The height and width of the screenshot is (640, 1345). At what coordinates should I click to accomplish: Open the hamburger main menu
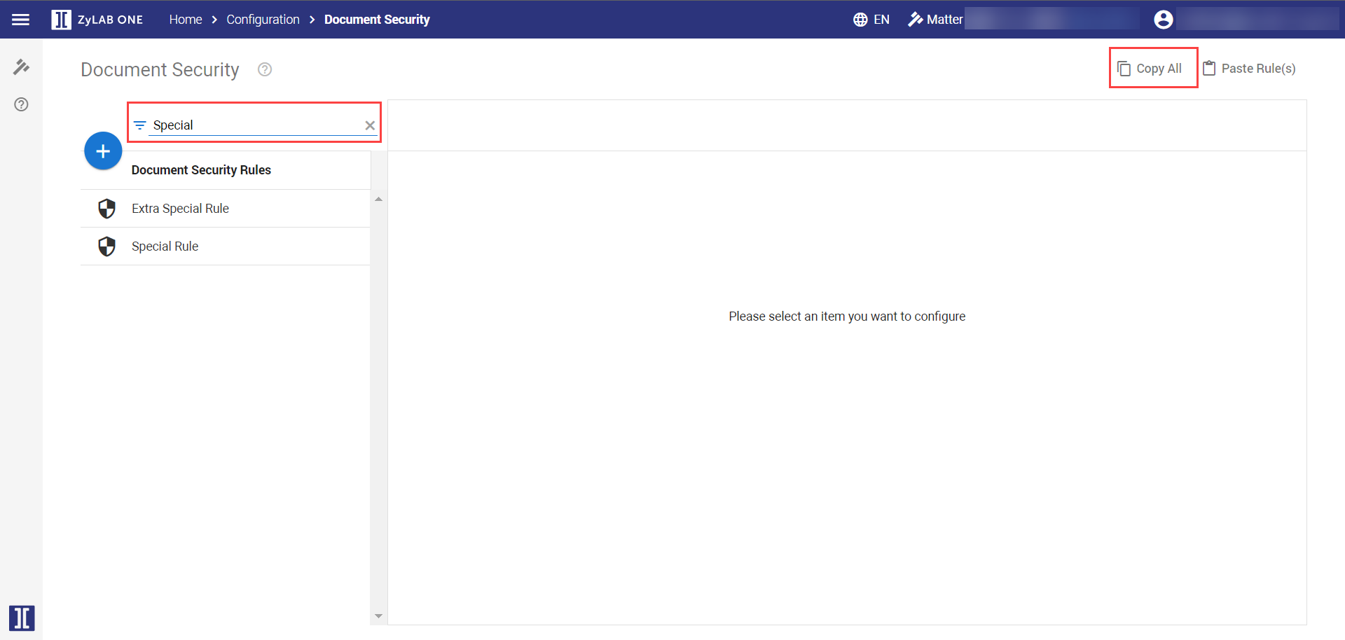coord(21,20)
